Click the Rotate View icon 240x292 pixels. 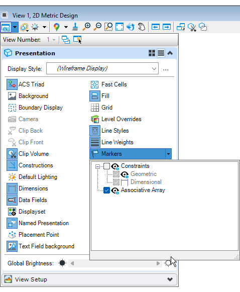tap(131, 27)
